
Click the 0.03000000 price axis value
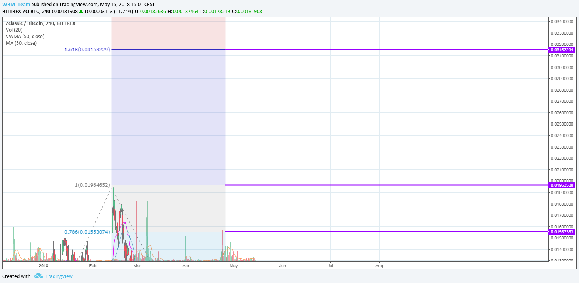(x=562, y=67)
